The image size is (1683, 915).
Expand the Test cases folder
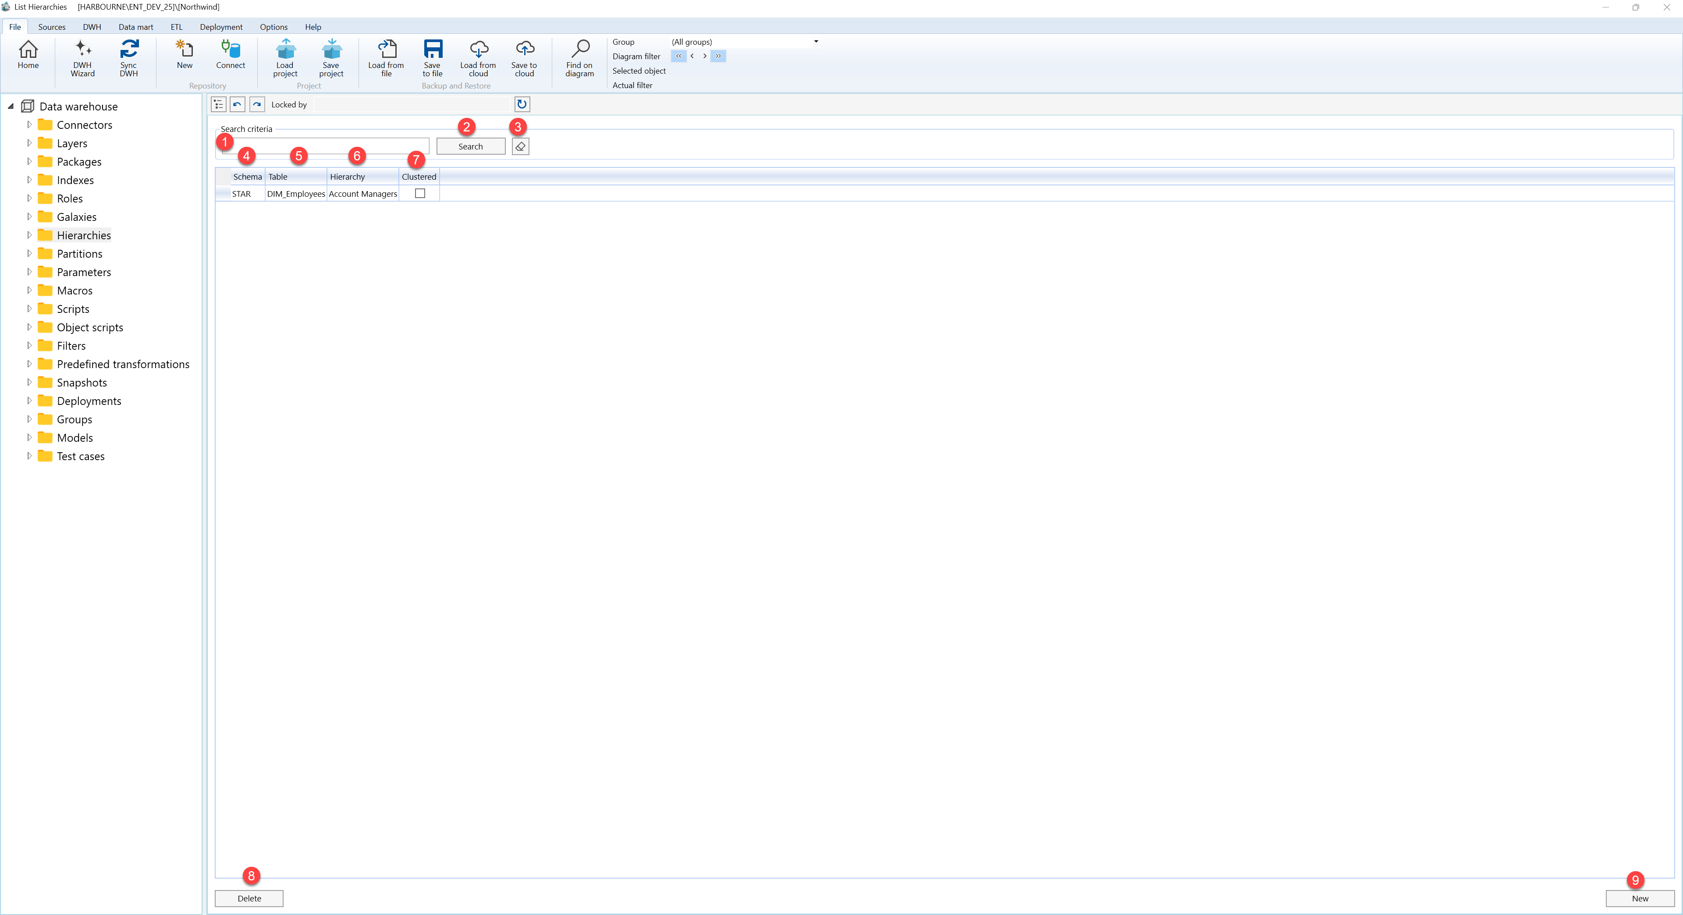[x=29, y=456]
